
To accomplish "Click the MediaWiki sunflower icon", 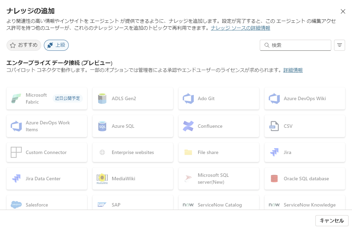I will (102, 179).
